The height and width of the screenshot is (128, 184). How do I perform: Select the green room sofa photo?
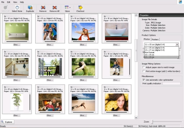[17, 32]
